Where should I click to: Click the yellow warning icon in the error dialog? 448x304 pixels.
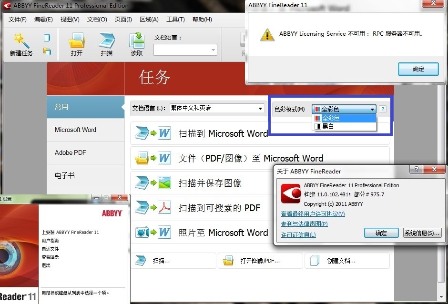pyautogui.click(x=267, y=35)
